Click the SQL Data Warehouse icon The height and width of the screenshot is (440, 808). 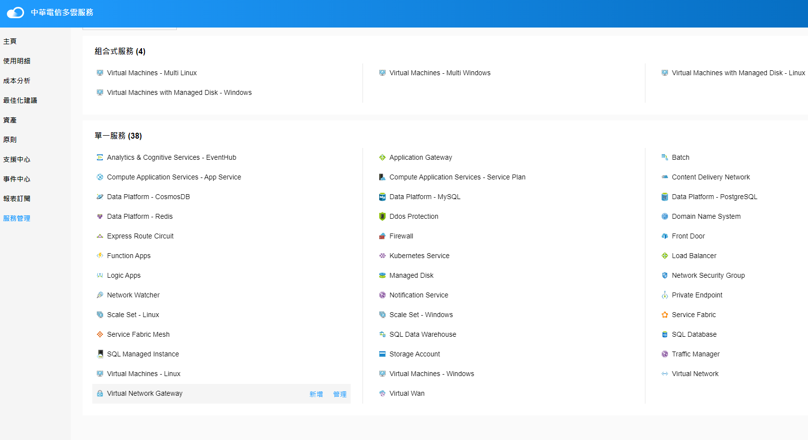(x=383, y=334)
